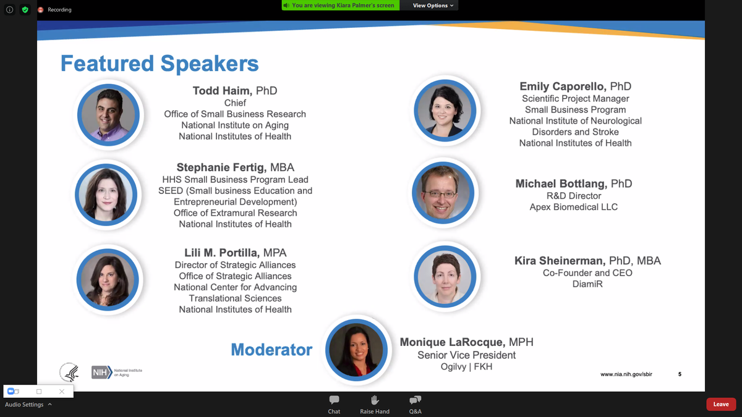The height and width of the screenshot is (417, 742).
Task: Click Monique LaRocque's moderator photo
Action: coord(357,350)
